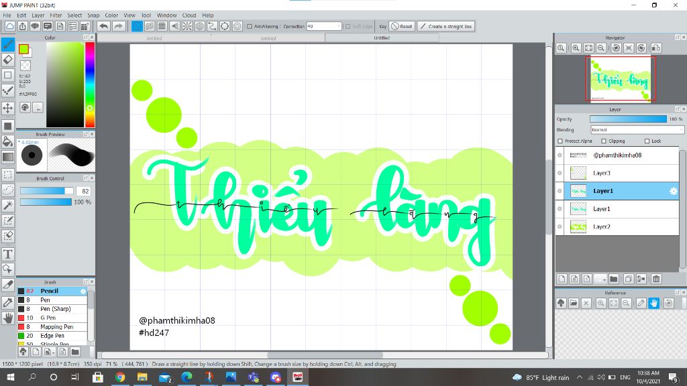
Task: Select the Select Pen tool
Action: pyautogui.click(x=8, y=220)
